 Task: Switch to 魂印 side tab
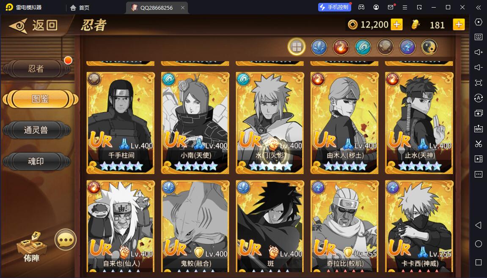pyautogui.click(x=36, y=161)
